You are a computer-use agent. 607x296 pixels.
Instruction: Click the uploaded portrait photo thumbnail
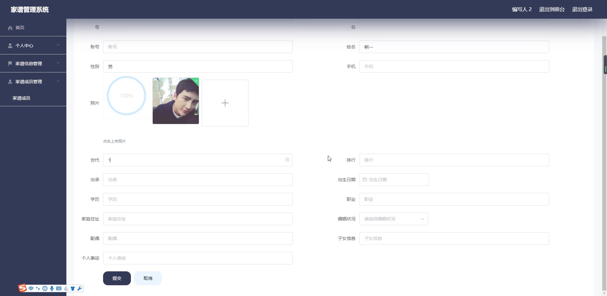pyautogui.click(x=176, y=101)
